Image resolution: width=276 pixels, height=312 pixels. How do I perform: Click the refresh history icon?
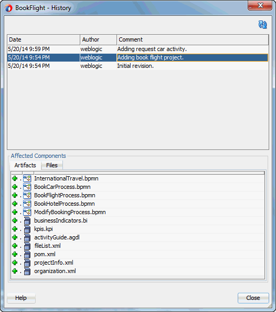click(262, 25)
